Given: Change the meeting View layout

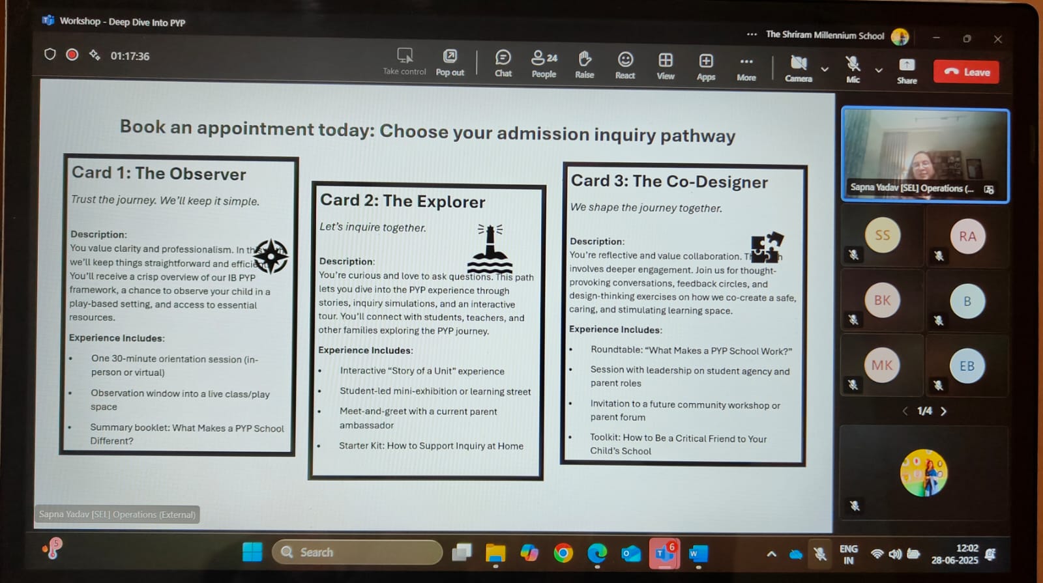Looking at the screenshot, I should tap(666, 66).
